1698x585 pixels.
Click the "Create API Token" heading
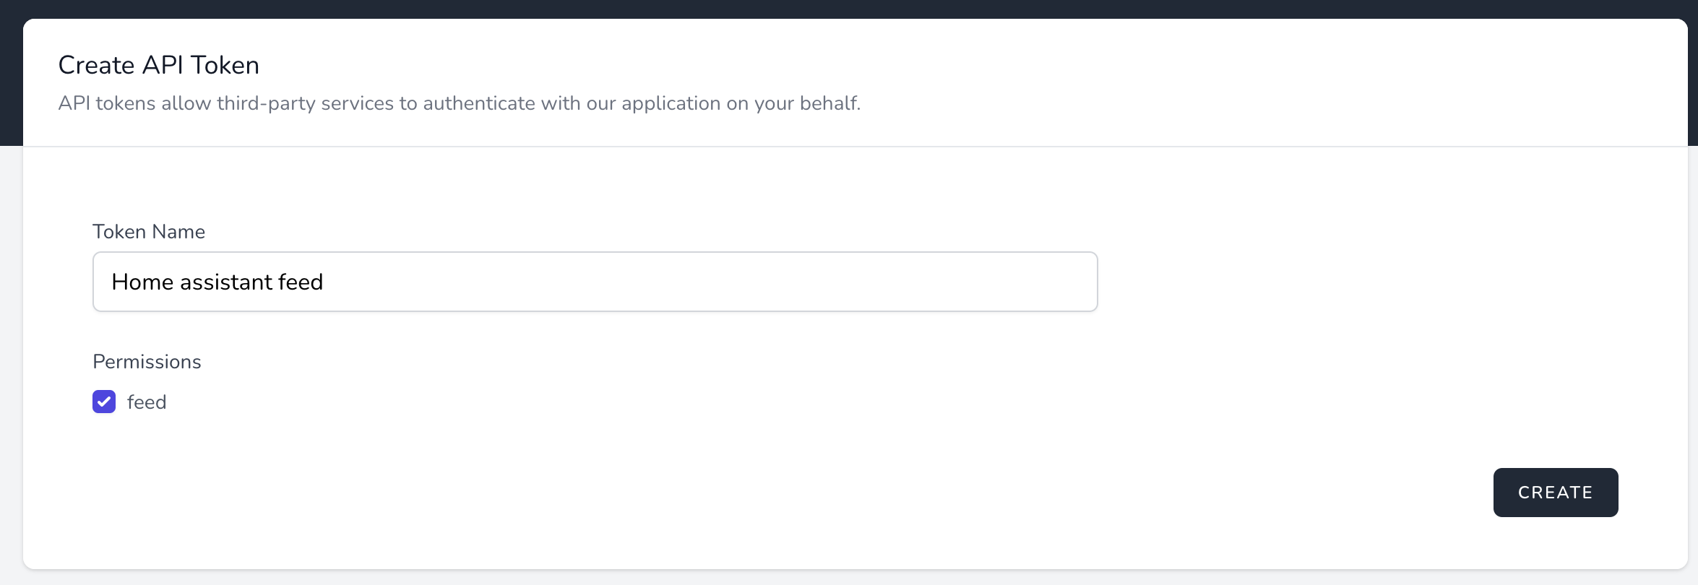pyautogui.click(x=159, y=65)
